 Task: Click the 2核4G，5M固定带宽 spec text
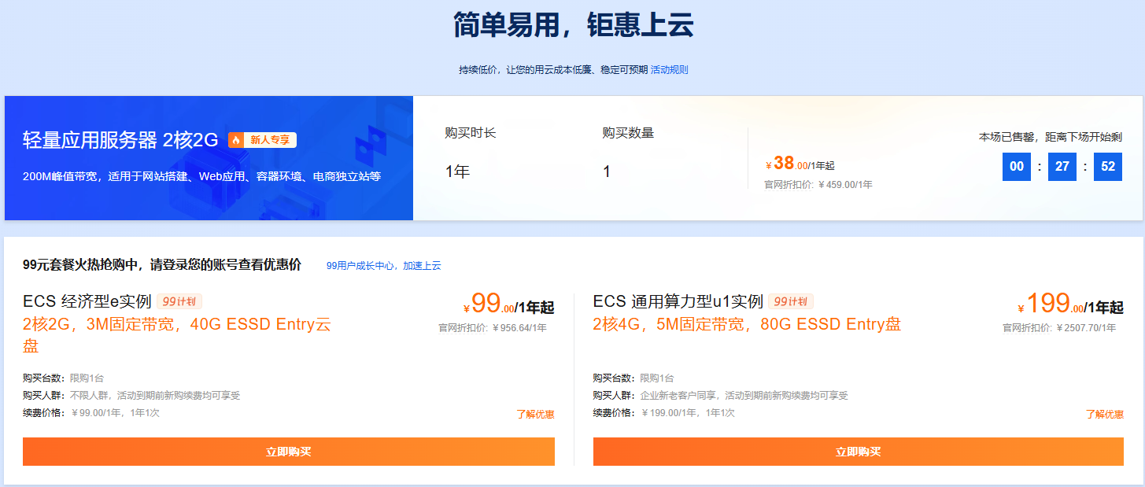(x=747, y=324)
